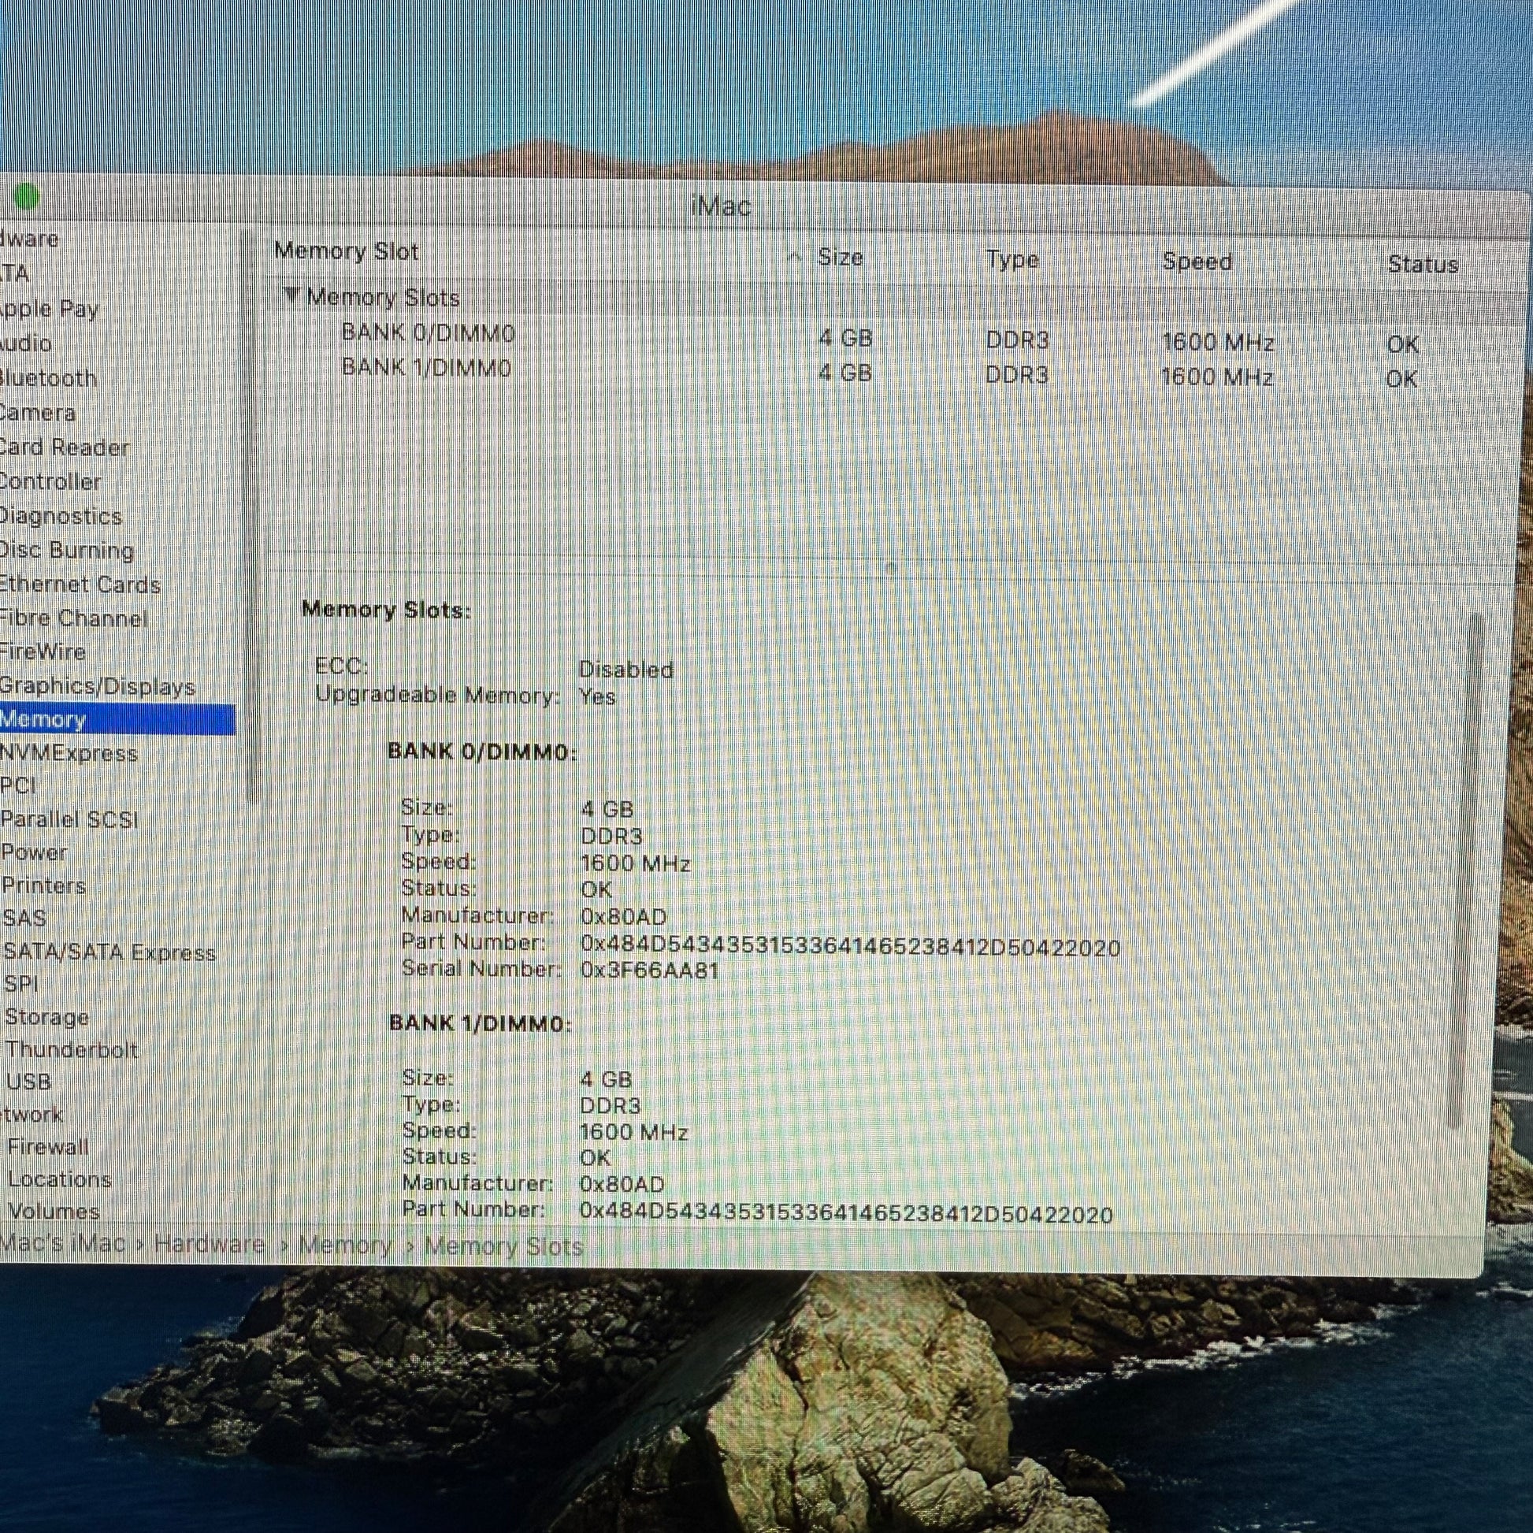Select SAS in the sidebar
Image resolution: width=1533 pixels, height=1533 pixels.
point(24,918)
